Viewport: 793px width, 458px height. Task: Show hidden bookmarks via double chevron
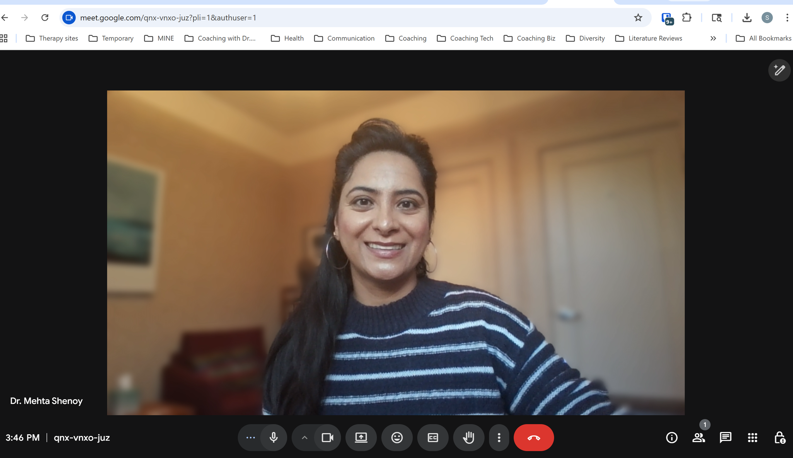coord(713,38)
